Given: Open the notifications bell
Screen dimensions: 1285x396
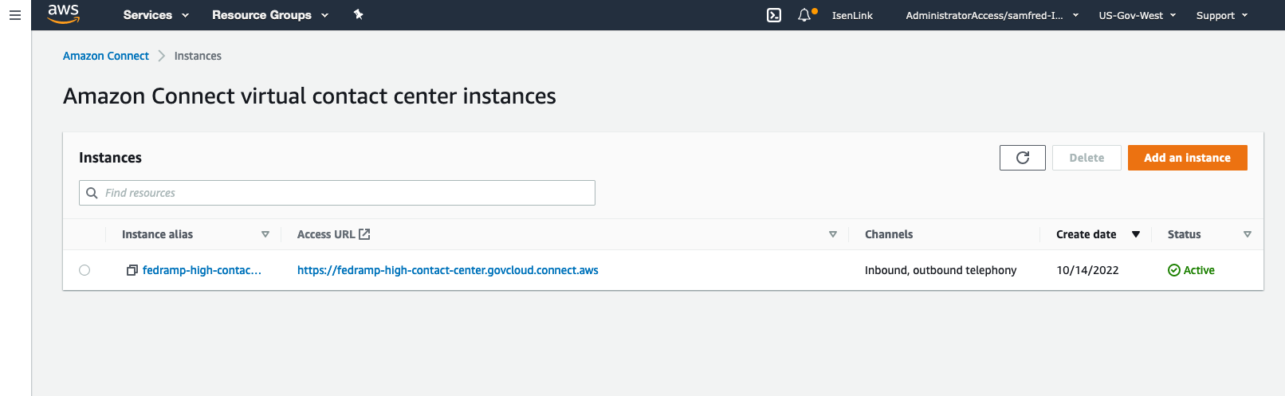Looking at the screenshot, I should coord(804,15).
